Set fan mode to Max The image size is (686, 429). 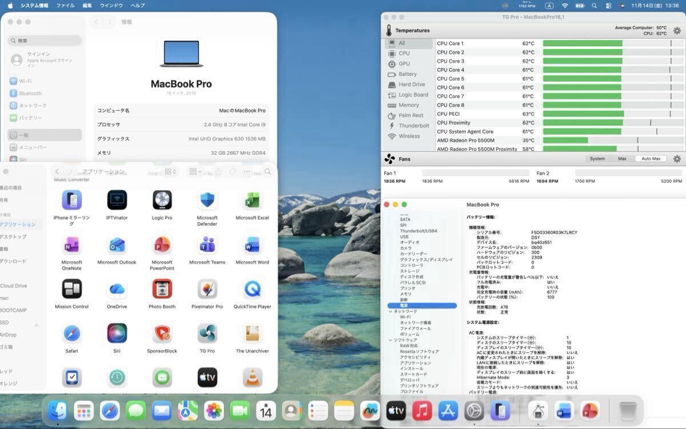pyautogui.click(x=622, y=159)
